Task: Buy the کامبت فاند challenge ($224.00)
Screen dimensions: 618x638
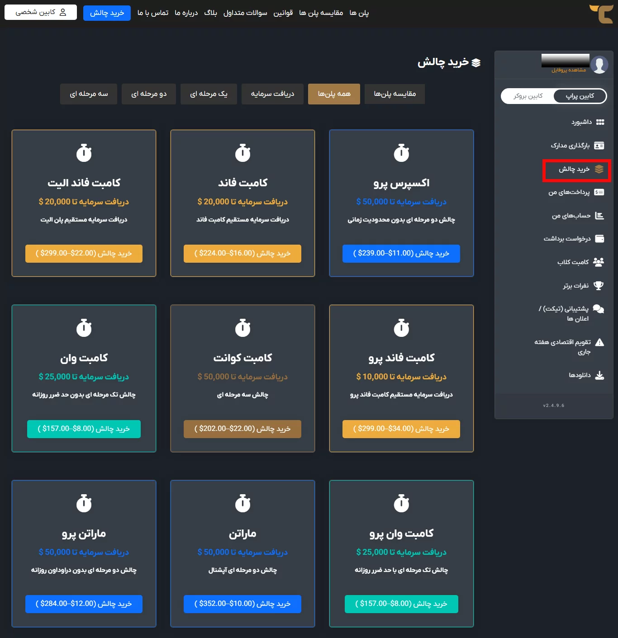Action: [242, 254]
